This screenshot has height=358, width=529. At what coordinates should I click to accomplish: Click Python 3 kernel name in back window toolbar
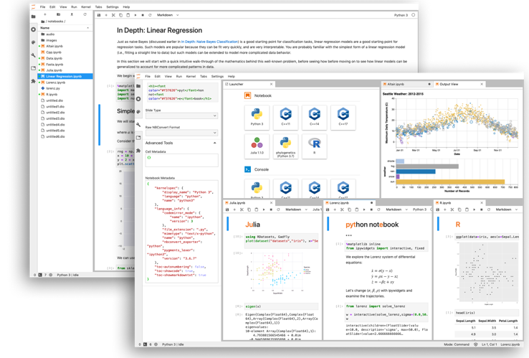(x=401, y=15)
